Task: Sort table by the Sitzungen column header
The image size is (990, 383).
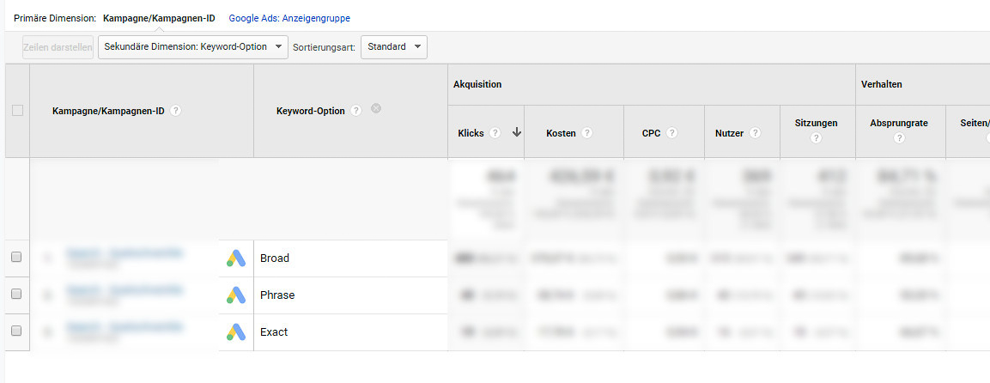Action: click(816, 123)
